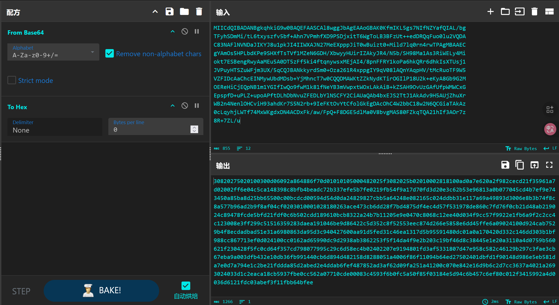Add a new input tab
The image size is (559, 305).
pyautogui.click(x=490, y=12)
